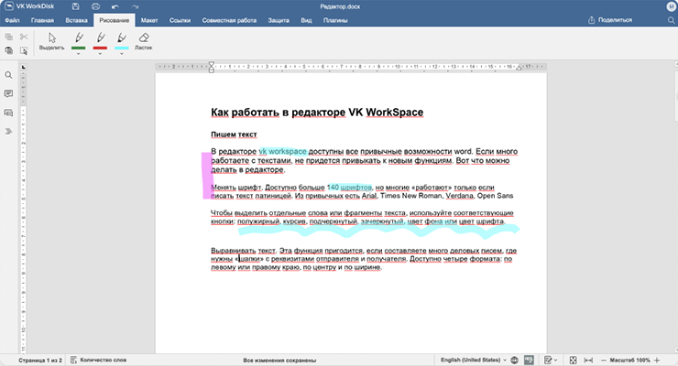Click the word 'зачеркнутый' in the document
Viewport: 678px width, 366px height.
point(383,221)
